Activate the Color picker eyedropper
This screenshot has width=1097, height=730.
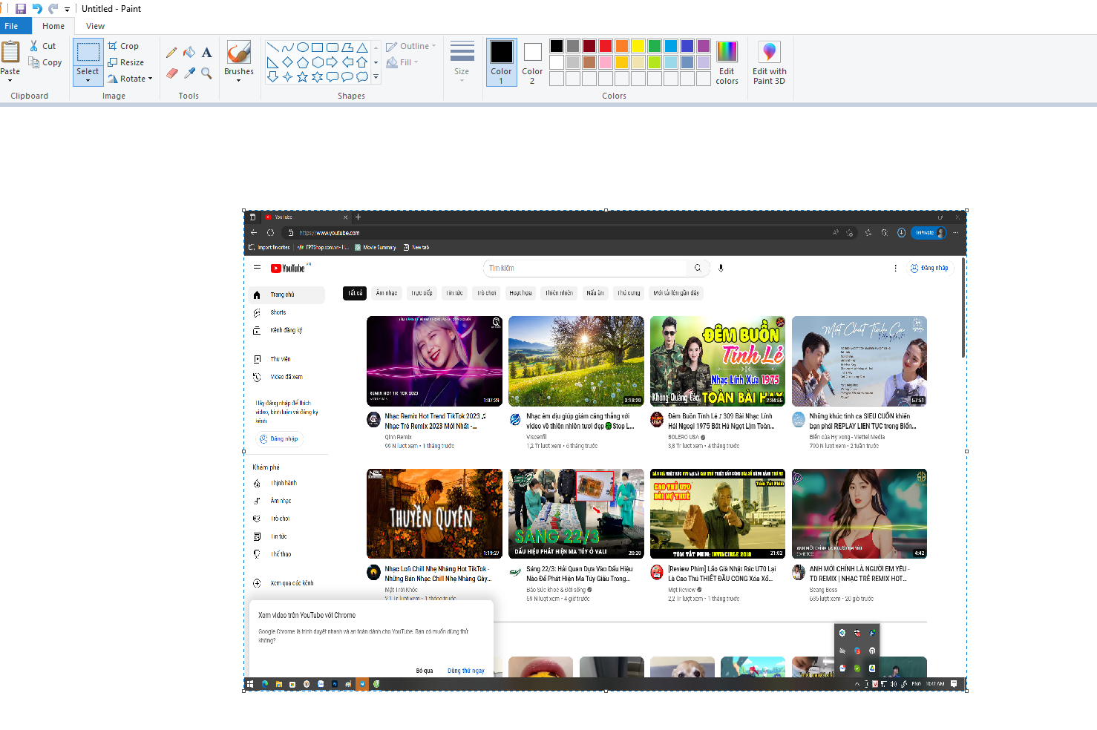[x=189, y=73]
